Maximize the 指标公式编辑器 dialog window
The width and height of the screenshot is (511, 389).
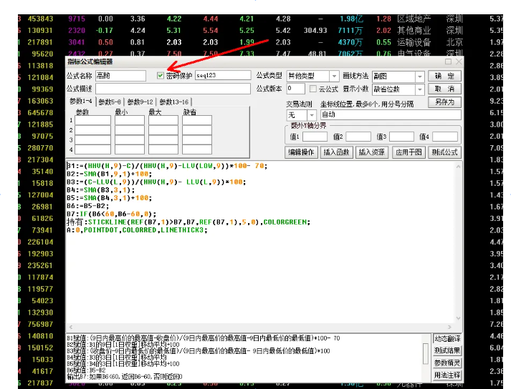pyautogui.click(x=448, y=61)
